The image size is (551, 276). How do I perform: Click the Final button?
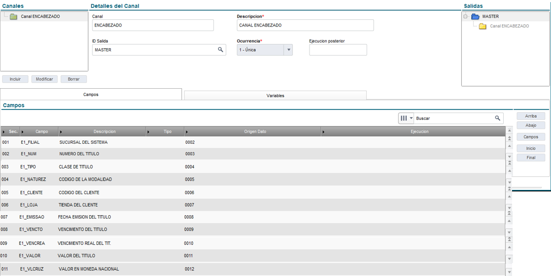click(x=531, y=158)
